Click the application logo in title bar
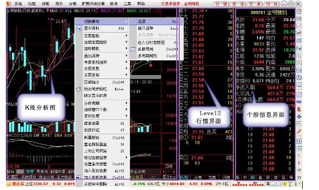Screen dimensions: 319x190 click(8, 3)
